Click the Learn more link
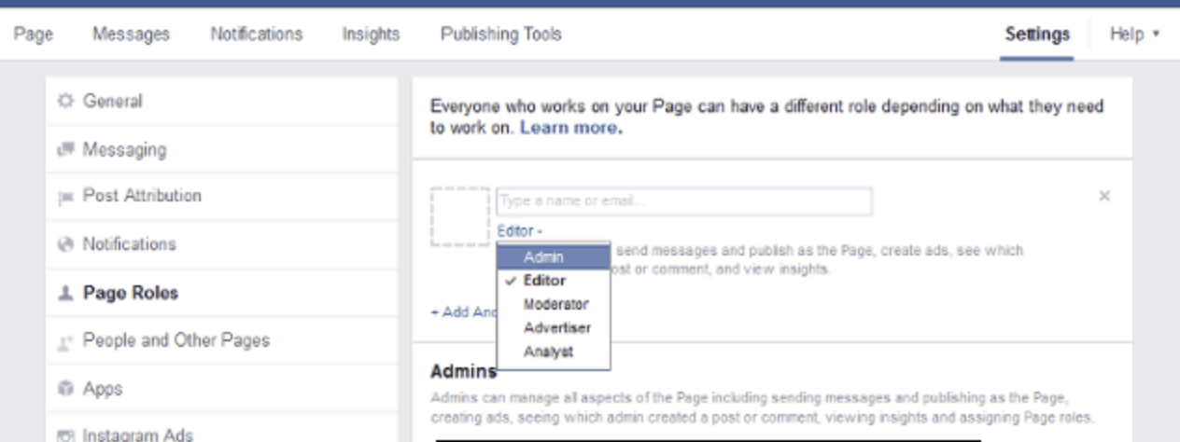This screenshot has width=1180, height=442. pyautogui.click(x=569, y=128)
